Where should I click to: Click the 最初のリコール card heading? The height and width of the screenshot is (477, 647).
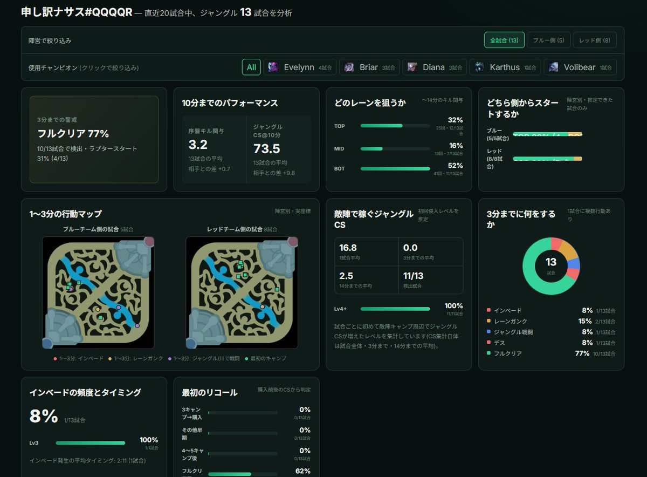[210, 392]
